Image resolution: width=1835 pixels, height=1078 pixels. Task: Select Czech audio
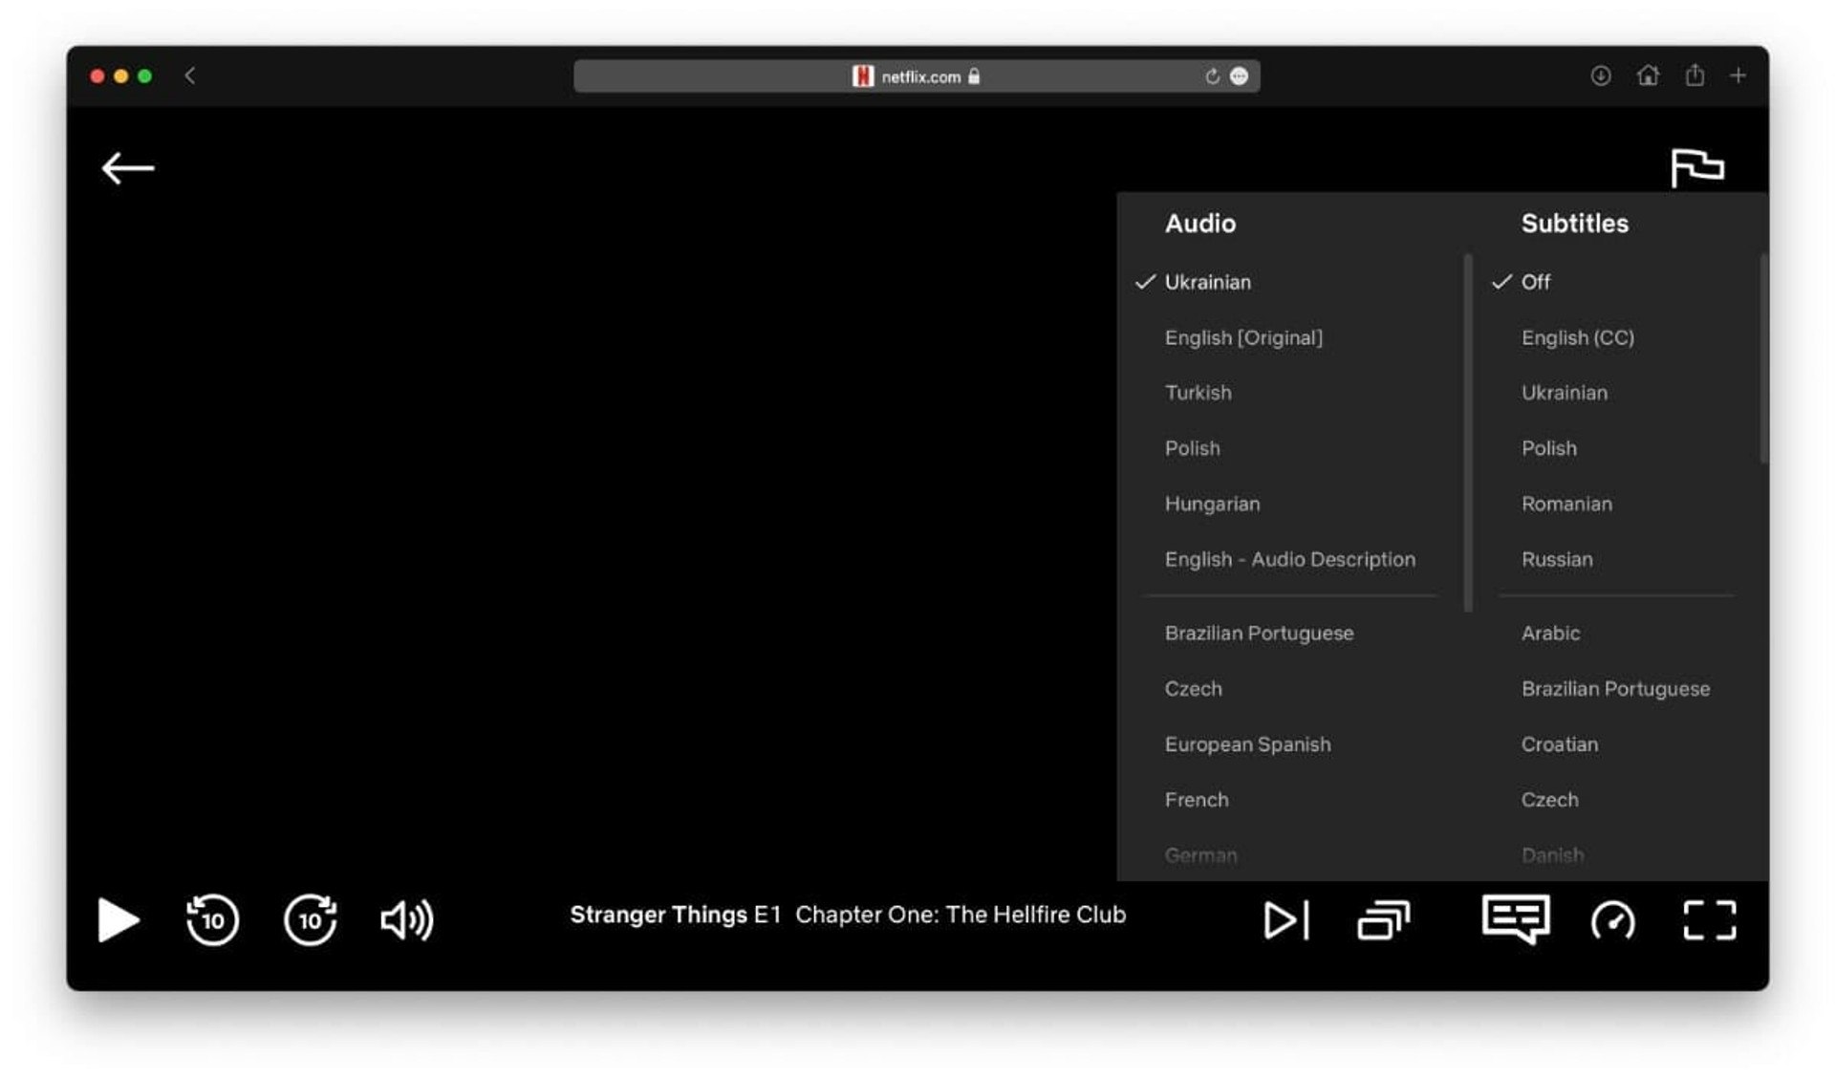1193,688
